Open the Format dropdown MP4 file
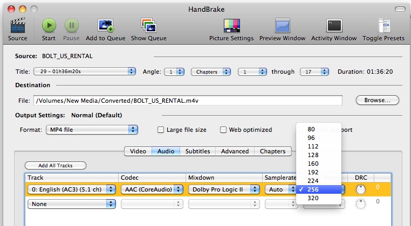This screenshot has height=226, width=411. (92, 130)
